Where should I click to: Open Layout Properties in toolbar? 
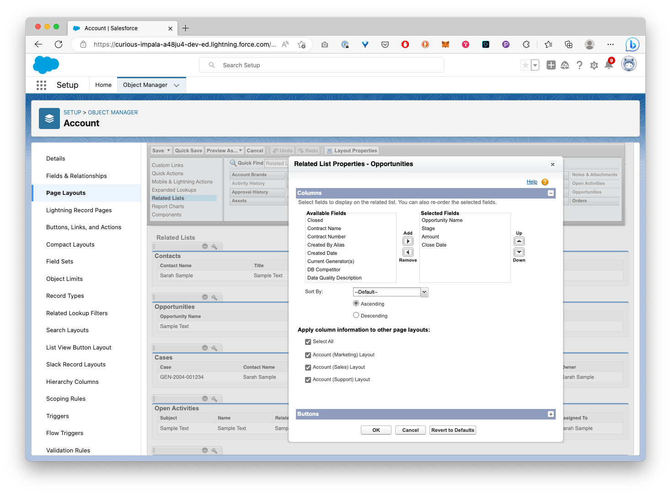pyautogui.click(x=352, y=151)
